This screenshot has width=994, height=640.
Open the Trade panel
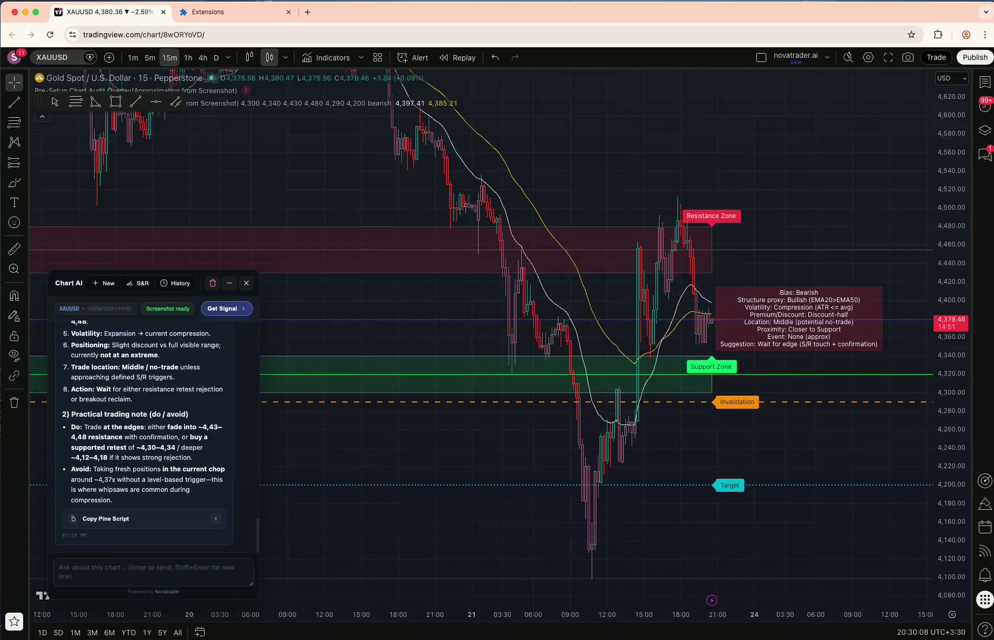[x=936, y=57]
